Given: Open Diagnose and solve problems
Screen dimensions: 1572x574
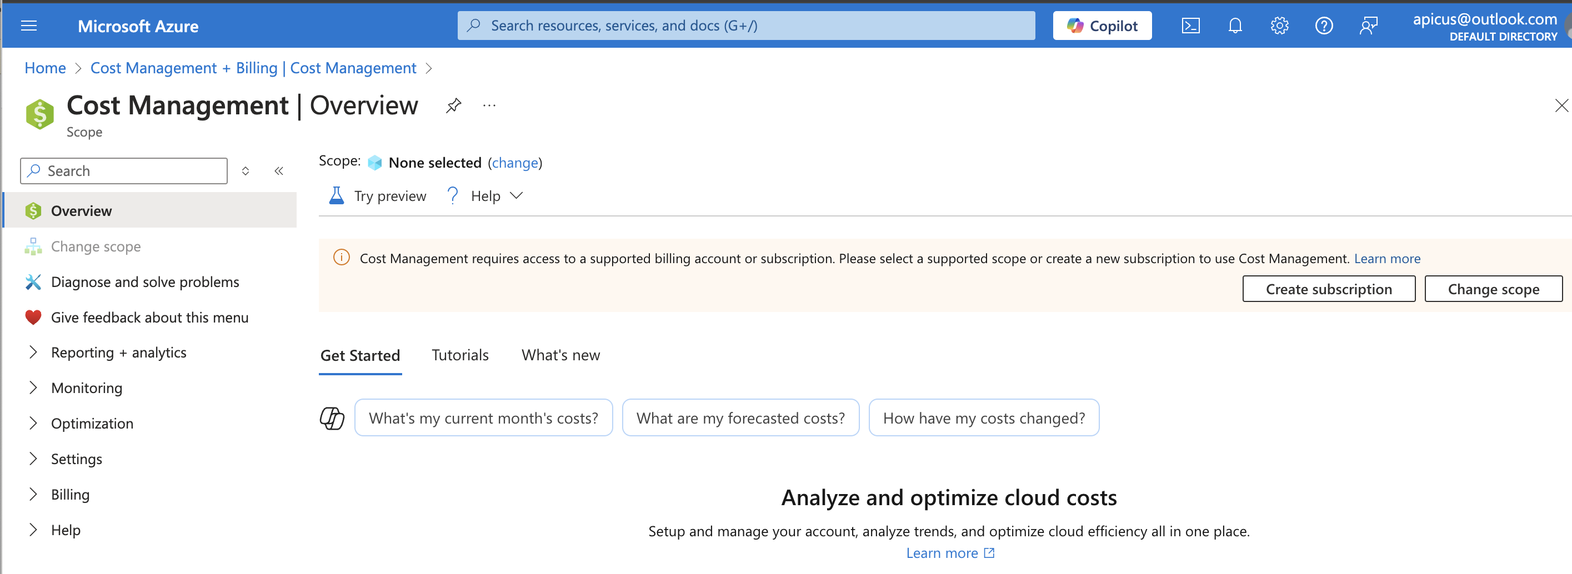Looking at the screenshot, I should 150,282.
